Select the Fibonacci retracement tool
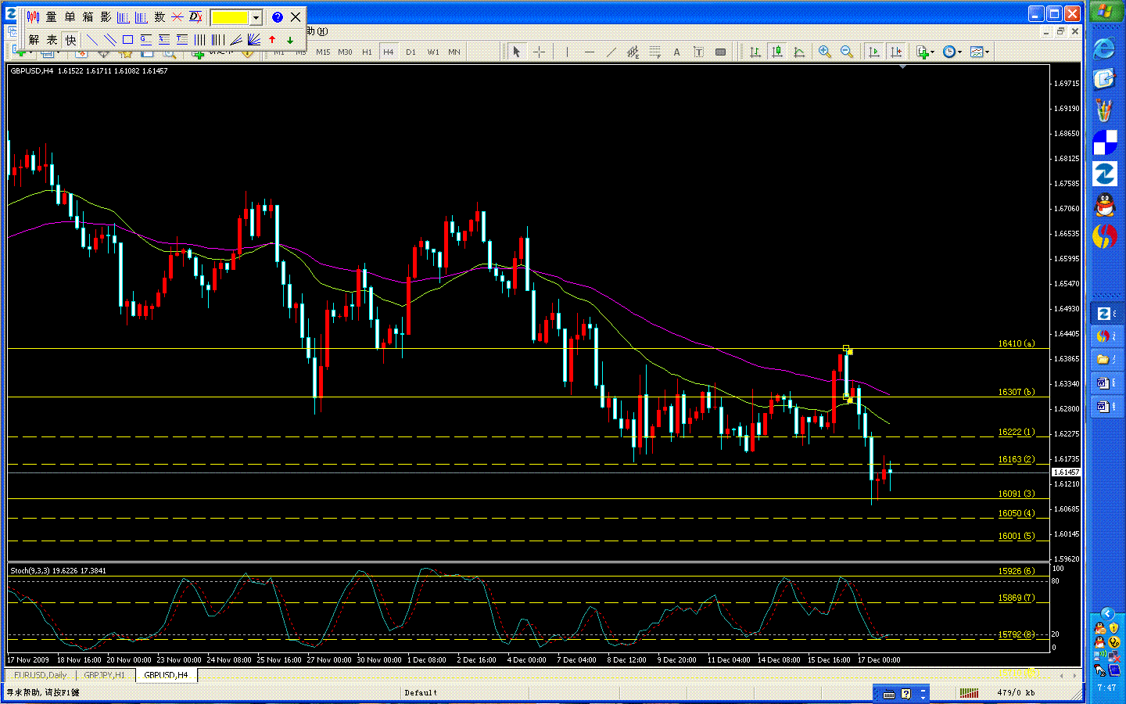Viewport: 1126px width, 704px height. coord(655,52)
